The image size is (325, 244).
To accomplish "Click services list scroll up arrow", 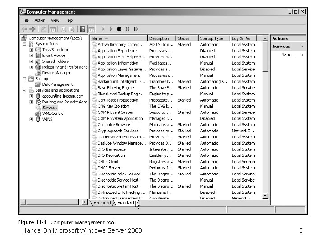I will (x=265, y=38).
